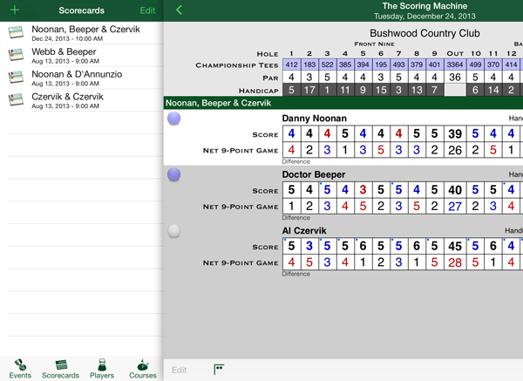Screen dimensions: 523x381
Task: Tap Difference label under Al Czervik
Action: point(295,274)
